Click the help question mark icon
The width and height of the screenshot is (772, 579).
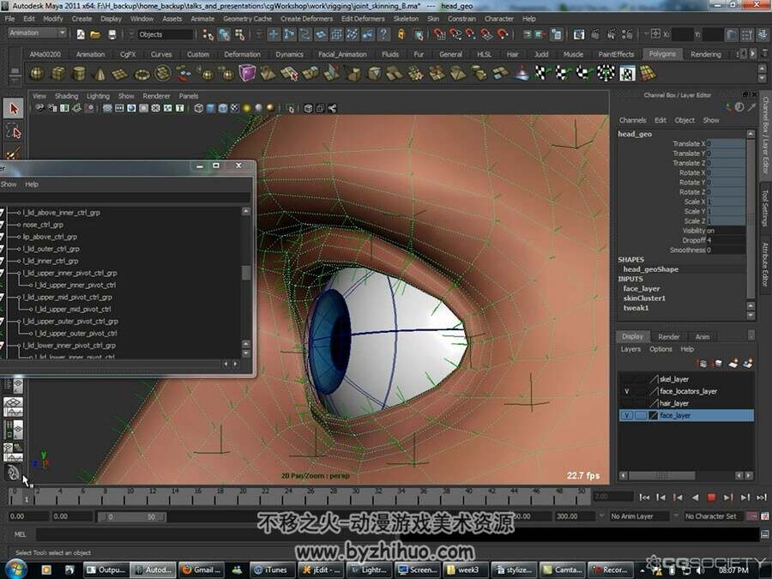pyautogui.click(x=383, y=34)
